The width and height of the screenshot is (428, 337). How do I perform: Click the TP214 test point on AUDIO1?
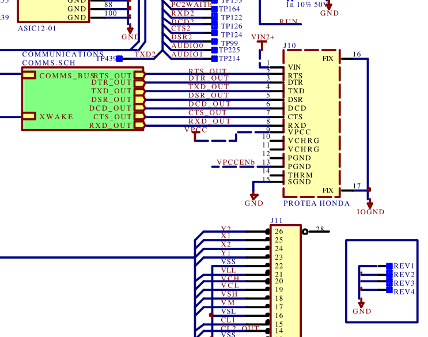215,58
